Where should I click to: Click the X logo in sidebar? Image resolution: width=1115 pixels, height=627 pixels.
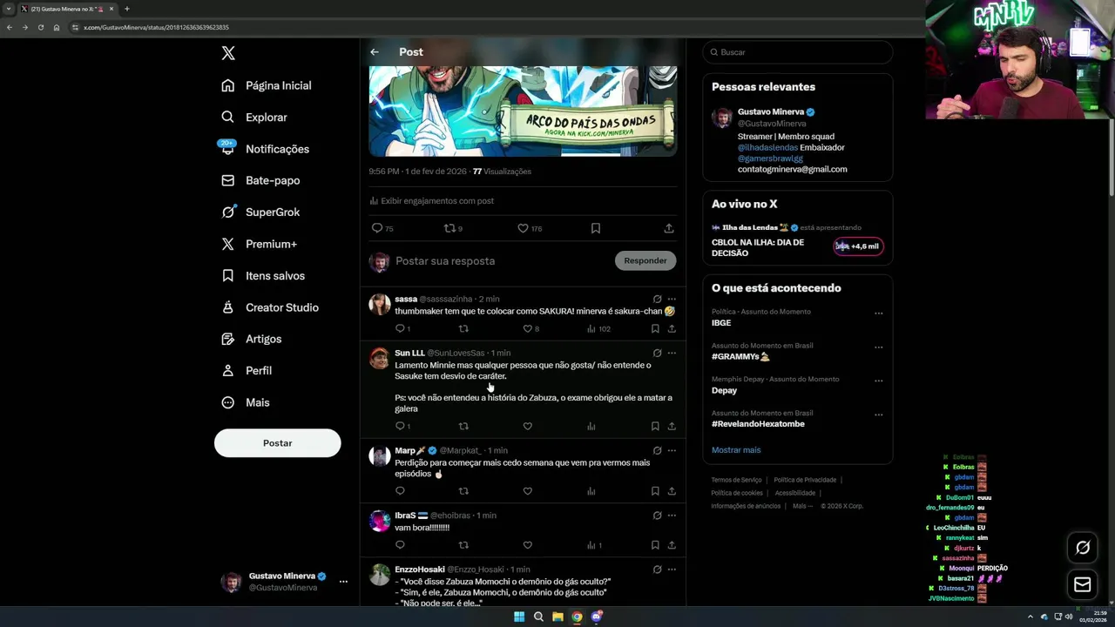pos(228,53)
